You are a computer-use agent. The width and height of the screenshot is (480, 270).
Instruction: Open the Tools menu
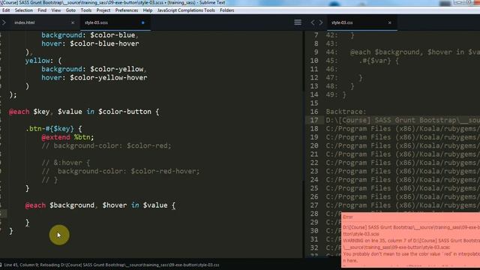point(86,10)
